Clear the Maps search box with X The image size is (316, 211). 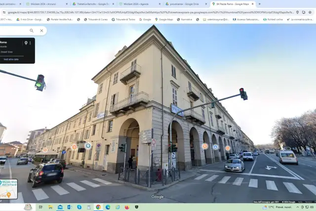tap(41, 31)
